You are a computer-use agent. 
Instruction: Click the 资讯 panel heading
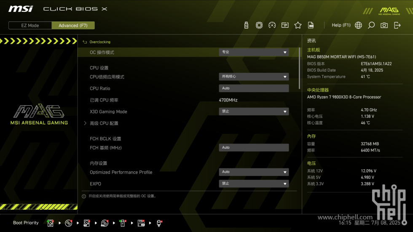pos(311,41)
